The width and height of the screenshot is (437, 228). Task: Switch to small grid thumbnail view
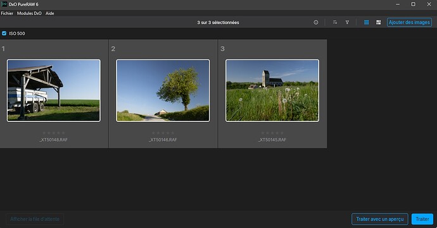367,22
